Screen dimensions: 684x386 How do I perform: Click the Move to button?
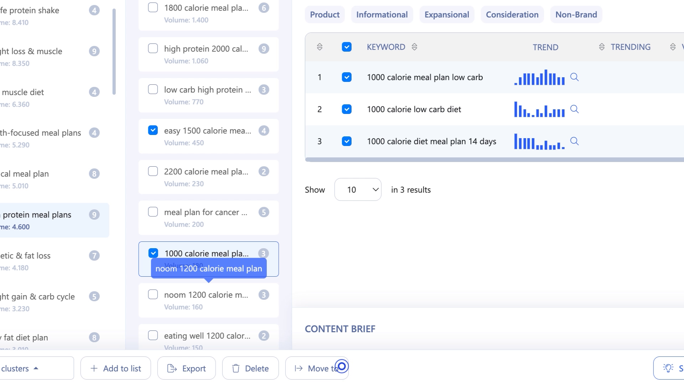pyautogui.click(x=316, y=369)
